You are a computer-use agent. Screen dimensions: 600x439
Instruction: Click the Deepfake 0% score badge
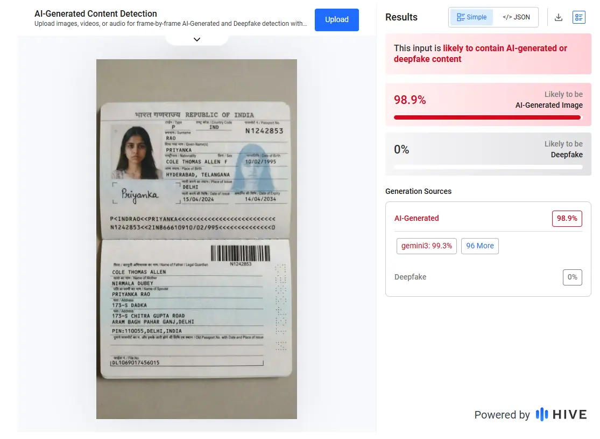click(572, 277)
